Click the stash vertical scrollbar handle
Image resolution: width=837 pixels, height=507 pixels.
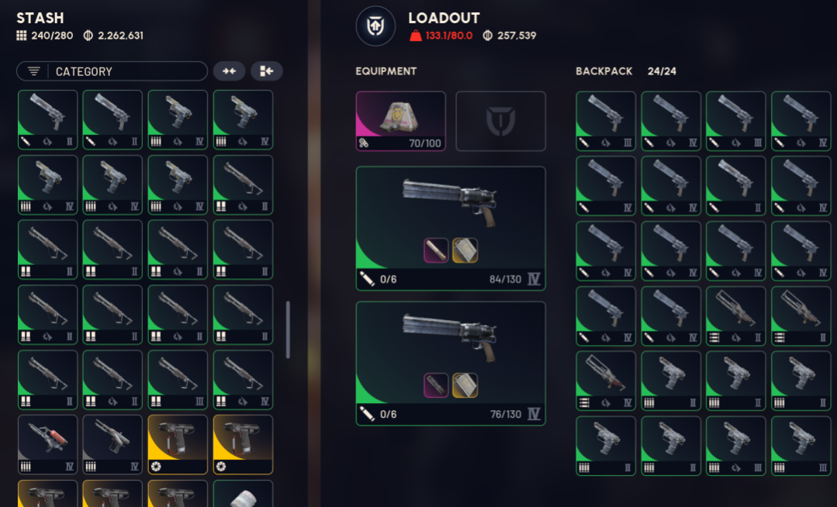pyautogui.click(x=288, y=329)
